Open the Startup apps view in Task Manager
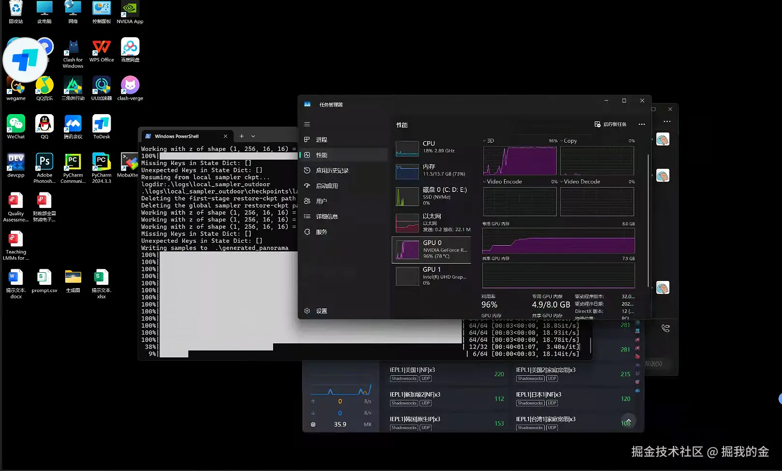 point(328,185)
